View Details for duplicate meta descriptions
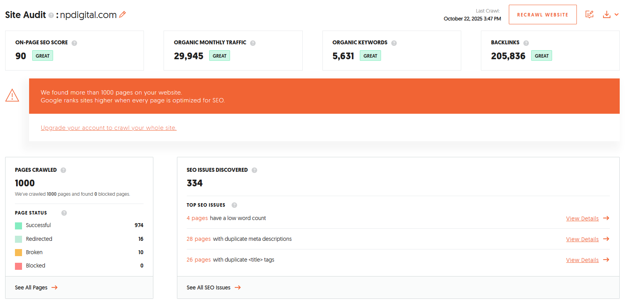The width and height of the screenshot is (626, 302). pos(582,239)
